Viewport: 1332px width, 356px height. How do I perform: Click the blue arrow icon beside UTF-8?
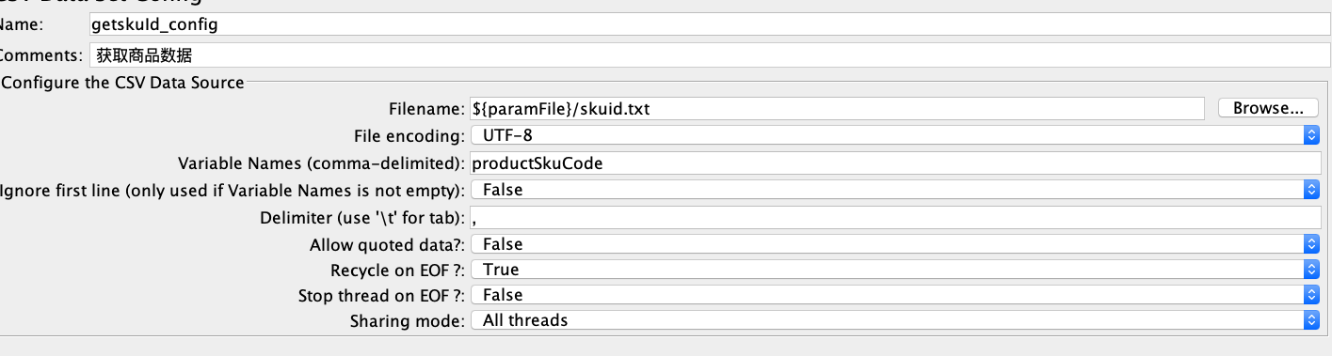(x=1311, y=136)
